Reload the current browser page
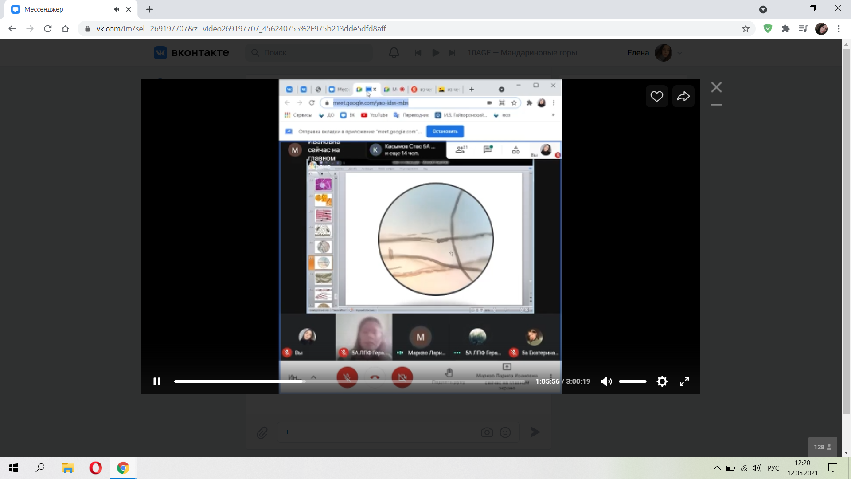This screenshot has height=479, width=851. coord(48,29)
